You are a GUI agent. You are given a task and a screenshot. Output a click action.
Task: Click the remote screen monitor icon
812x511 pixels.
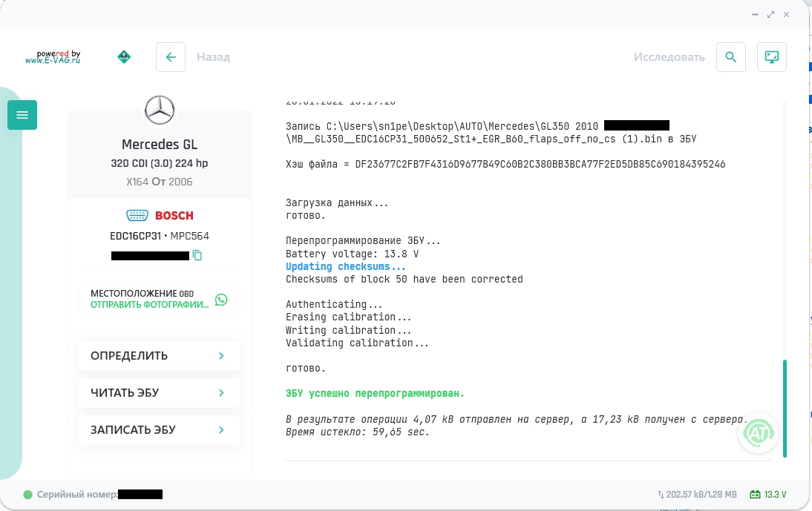coord(772,57)
